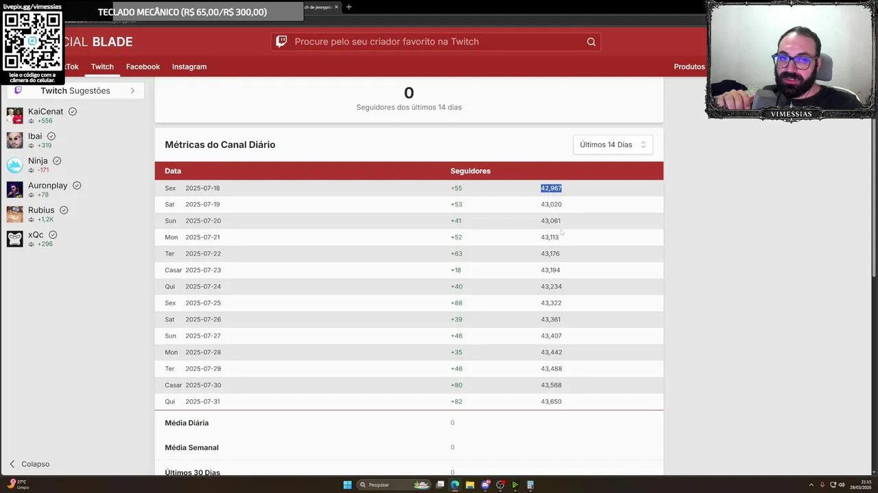
Task: Click the 2025-07-31 date cell
Action: point(202,401)
